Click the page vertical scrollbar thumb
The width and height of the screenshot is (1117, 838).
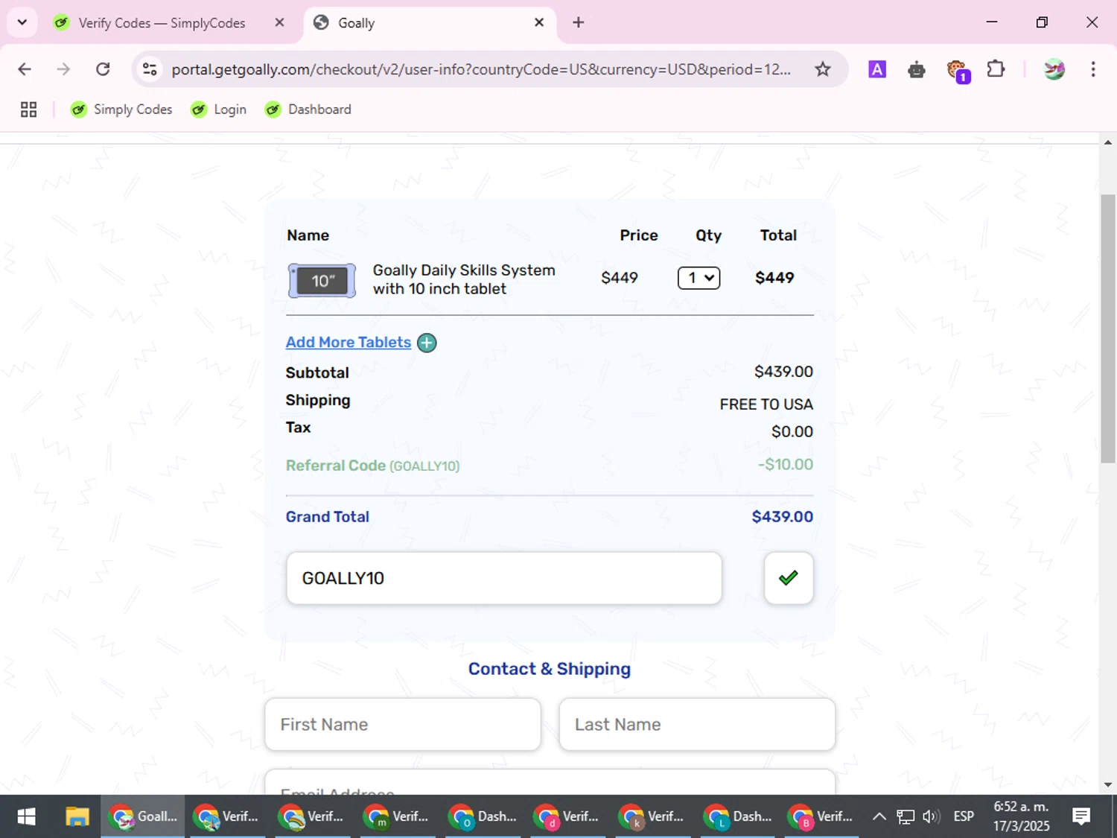[1108, 328]
